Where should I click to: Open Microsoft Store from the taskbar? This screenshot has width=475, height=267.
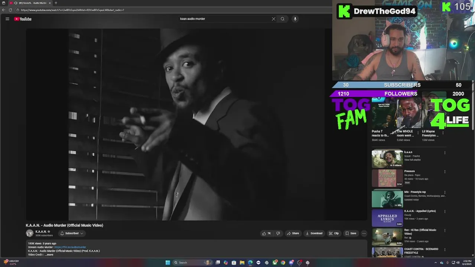pyautogui.click(x=234, y=263)
